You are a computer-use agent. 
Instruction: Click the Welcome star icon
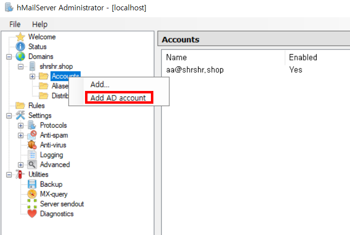click(20, 37)
